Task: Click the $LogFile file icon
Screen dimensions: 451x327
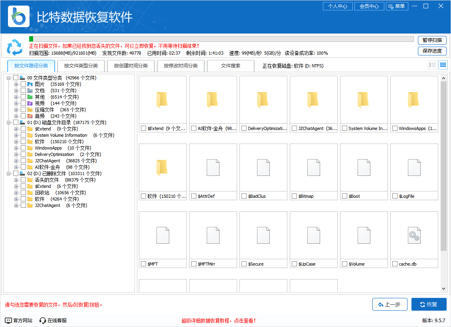Action: click(414, 167)
